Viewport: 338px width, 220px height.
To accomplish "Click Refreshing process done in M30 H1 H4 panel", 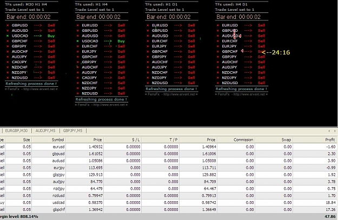I will 31,84.
